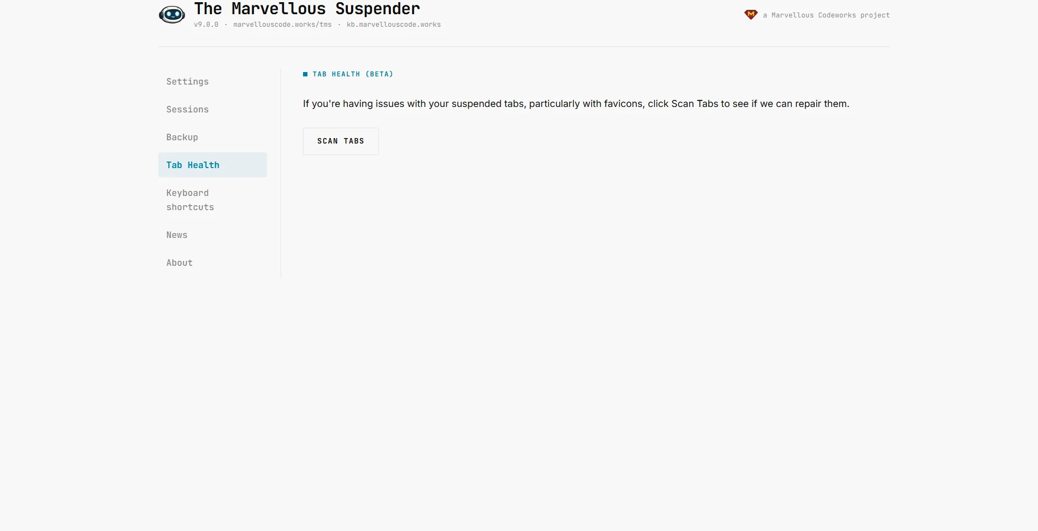The height and width of the screenshot is (531, 1038).
Task: Open the Settings section
Action: 212,81
